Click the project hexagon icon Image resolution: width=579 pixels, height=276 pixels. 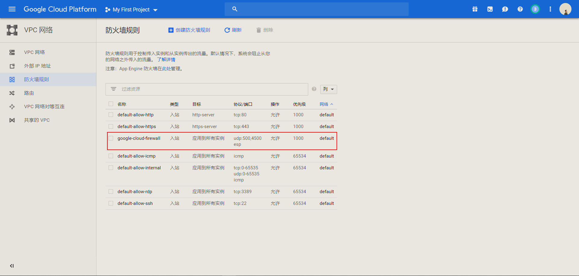pos(108,10)
